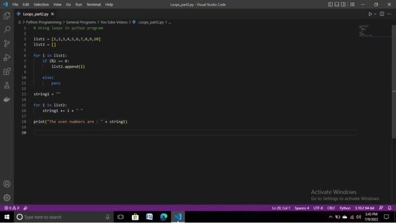Open the Go menu
The width and height of the screenshot is (396, 223).
point(69,4)
